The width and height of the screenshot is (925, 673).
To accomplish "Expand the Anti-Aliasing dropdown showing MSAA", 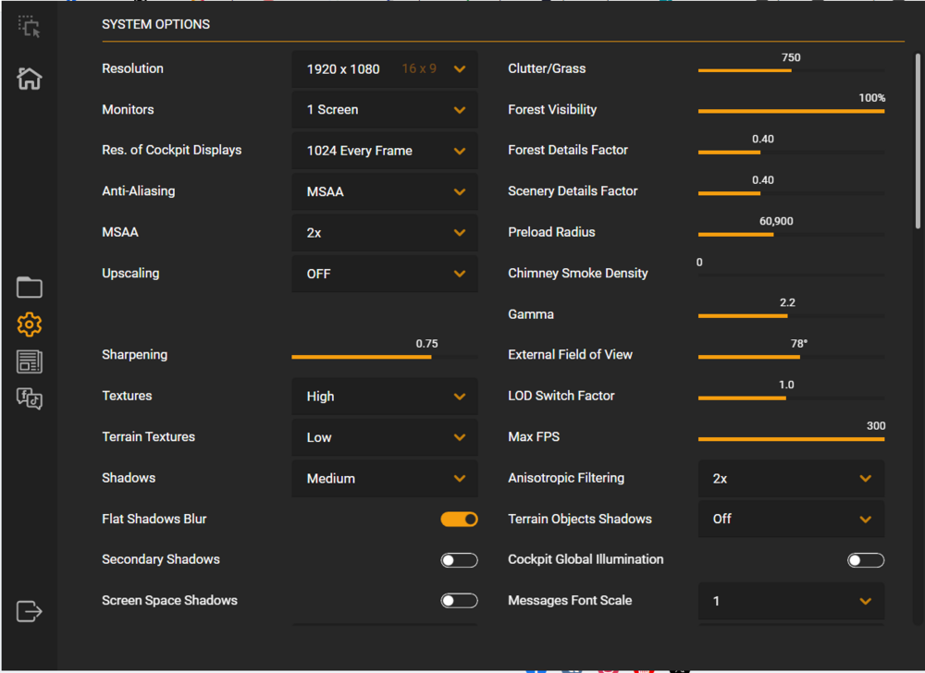I will (385, 192).
